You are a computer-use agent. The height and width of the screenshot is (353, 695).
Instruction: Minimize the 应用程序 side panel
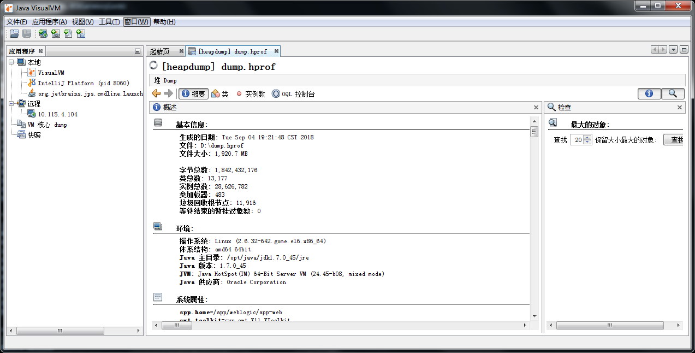tap(138, 51)
